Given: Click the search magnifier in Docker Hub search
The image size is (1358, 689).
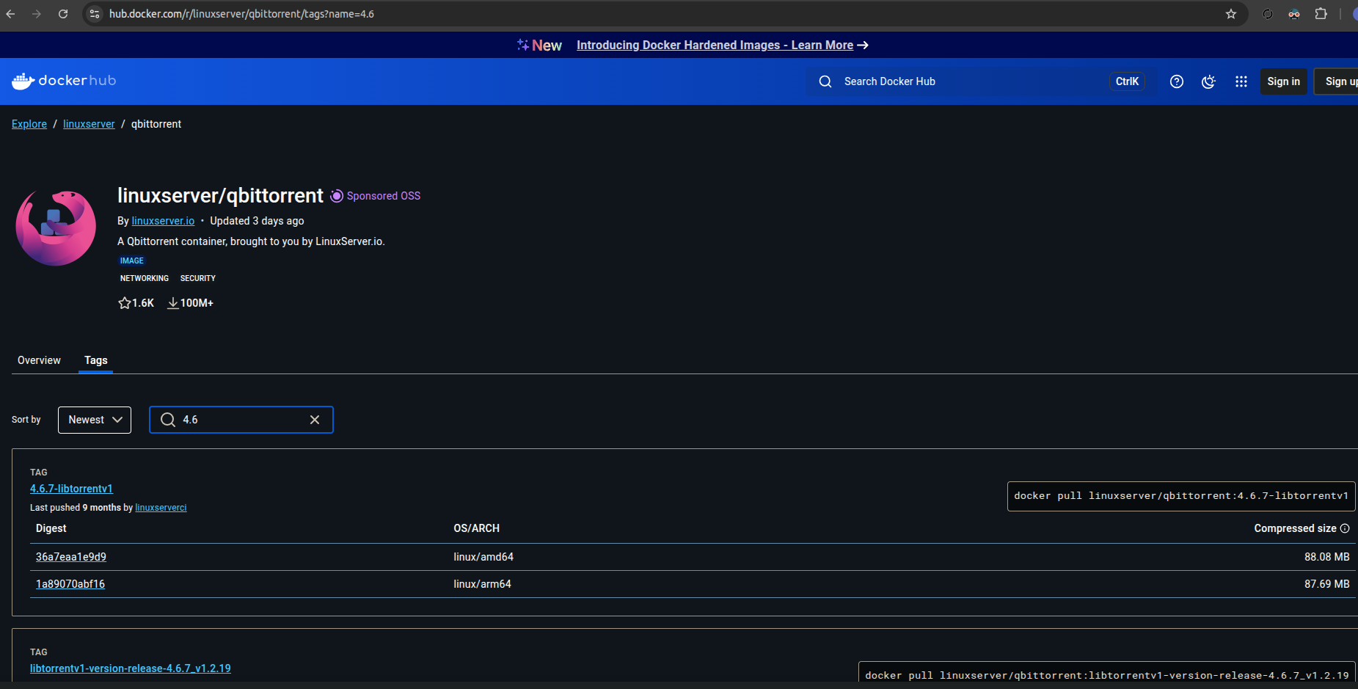Looking at the screenshot, I should point(825,81).
